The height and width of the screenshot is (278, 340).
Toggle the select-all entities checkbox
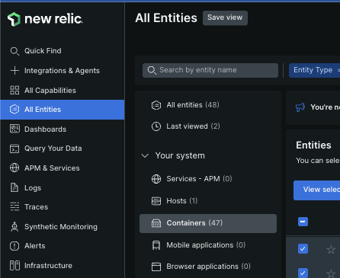coord(303,222)
